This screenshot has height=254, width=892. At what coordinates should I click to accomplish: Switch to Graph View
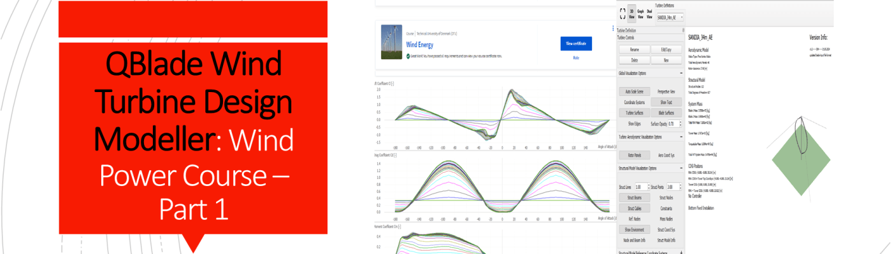pyautogui.click(x=640, y=14)
